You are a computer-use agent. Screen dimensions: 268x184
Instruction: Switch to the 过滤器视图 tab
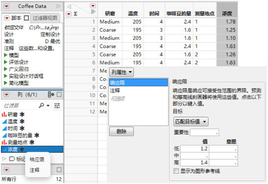(x=45, y=18)
